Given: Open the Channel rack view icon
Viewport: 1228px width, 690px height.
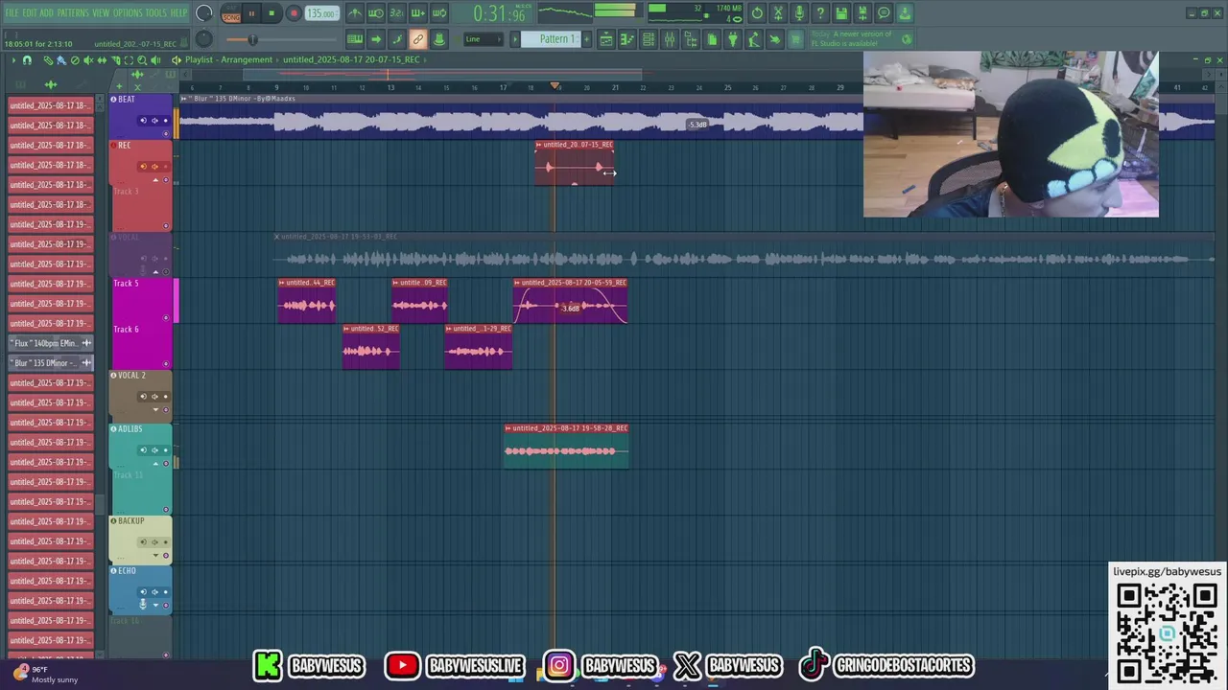Looking at the screenshot, I should coord(649,39).
